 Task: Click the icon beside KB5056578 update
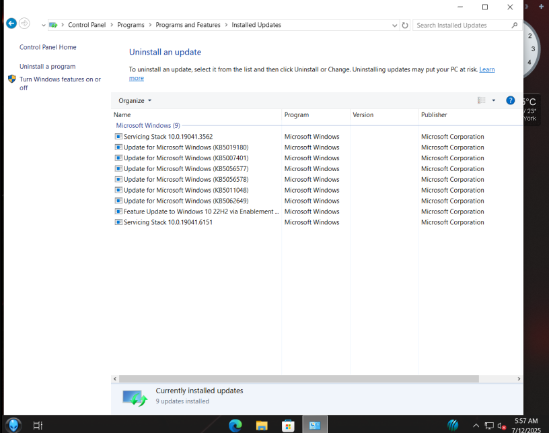click(x=118, y=179)
